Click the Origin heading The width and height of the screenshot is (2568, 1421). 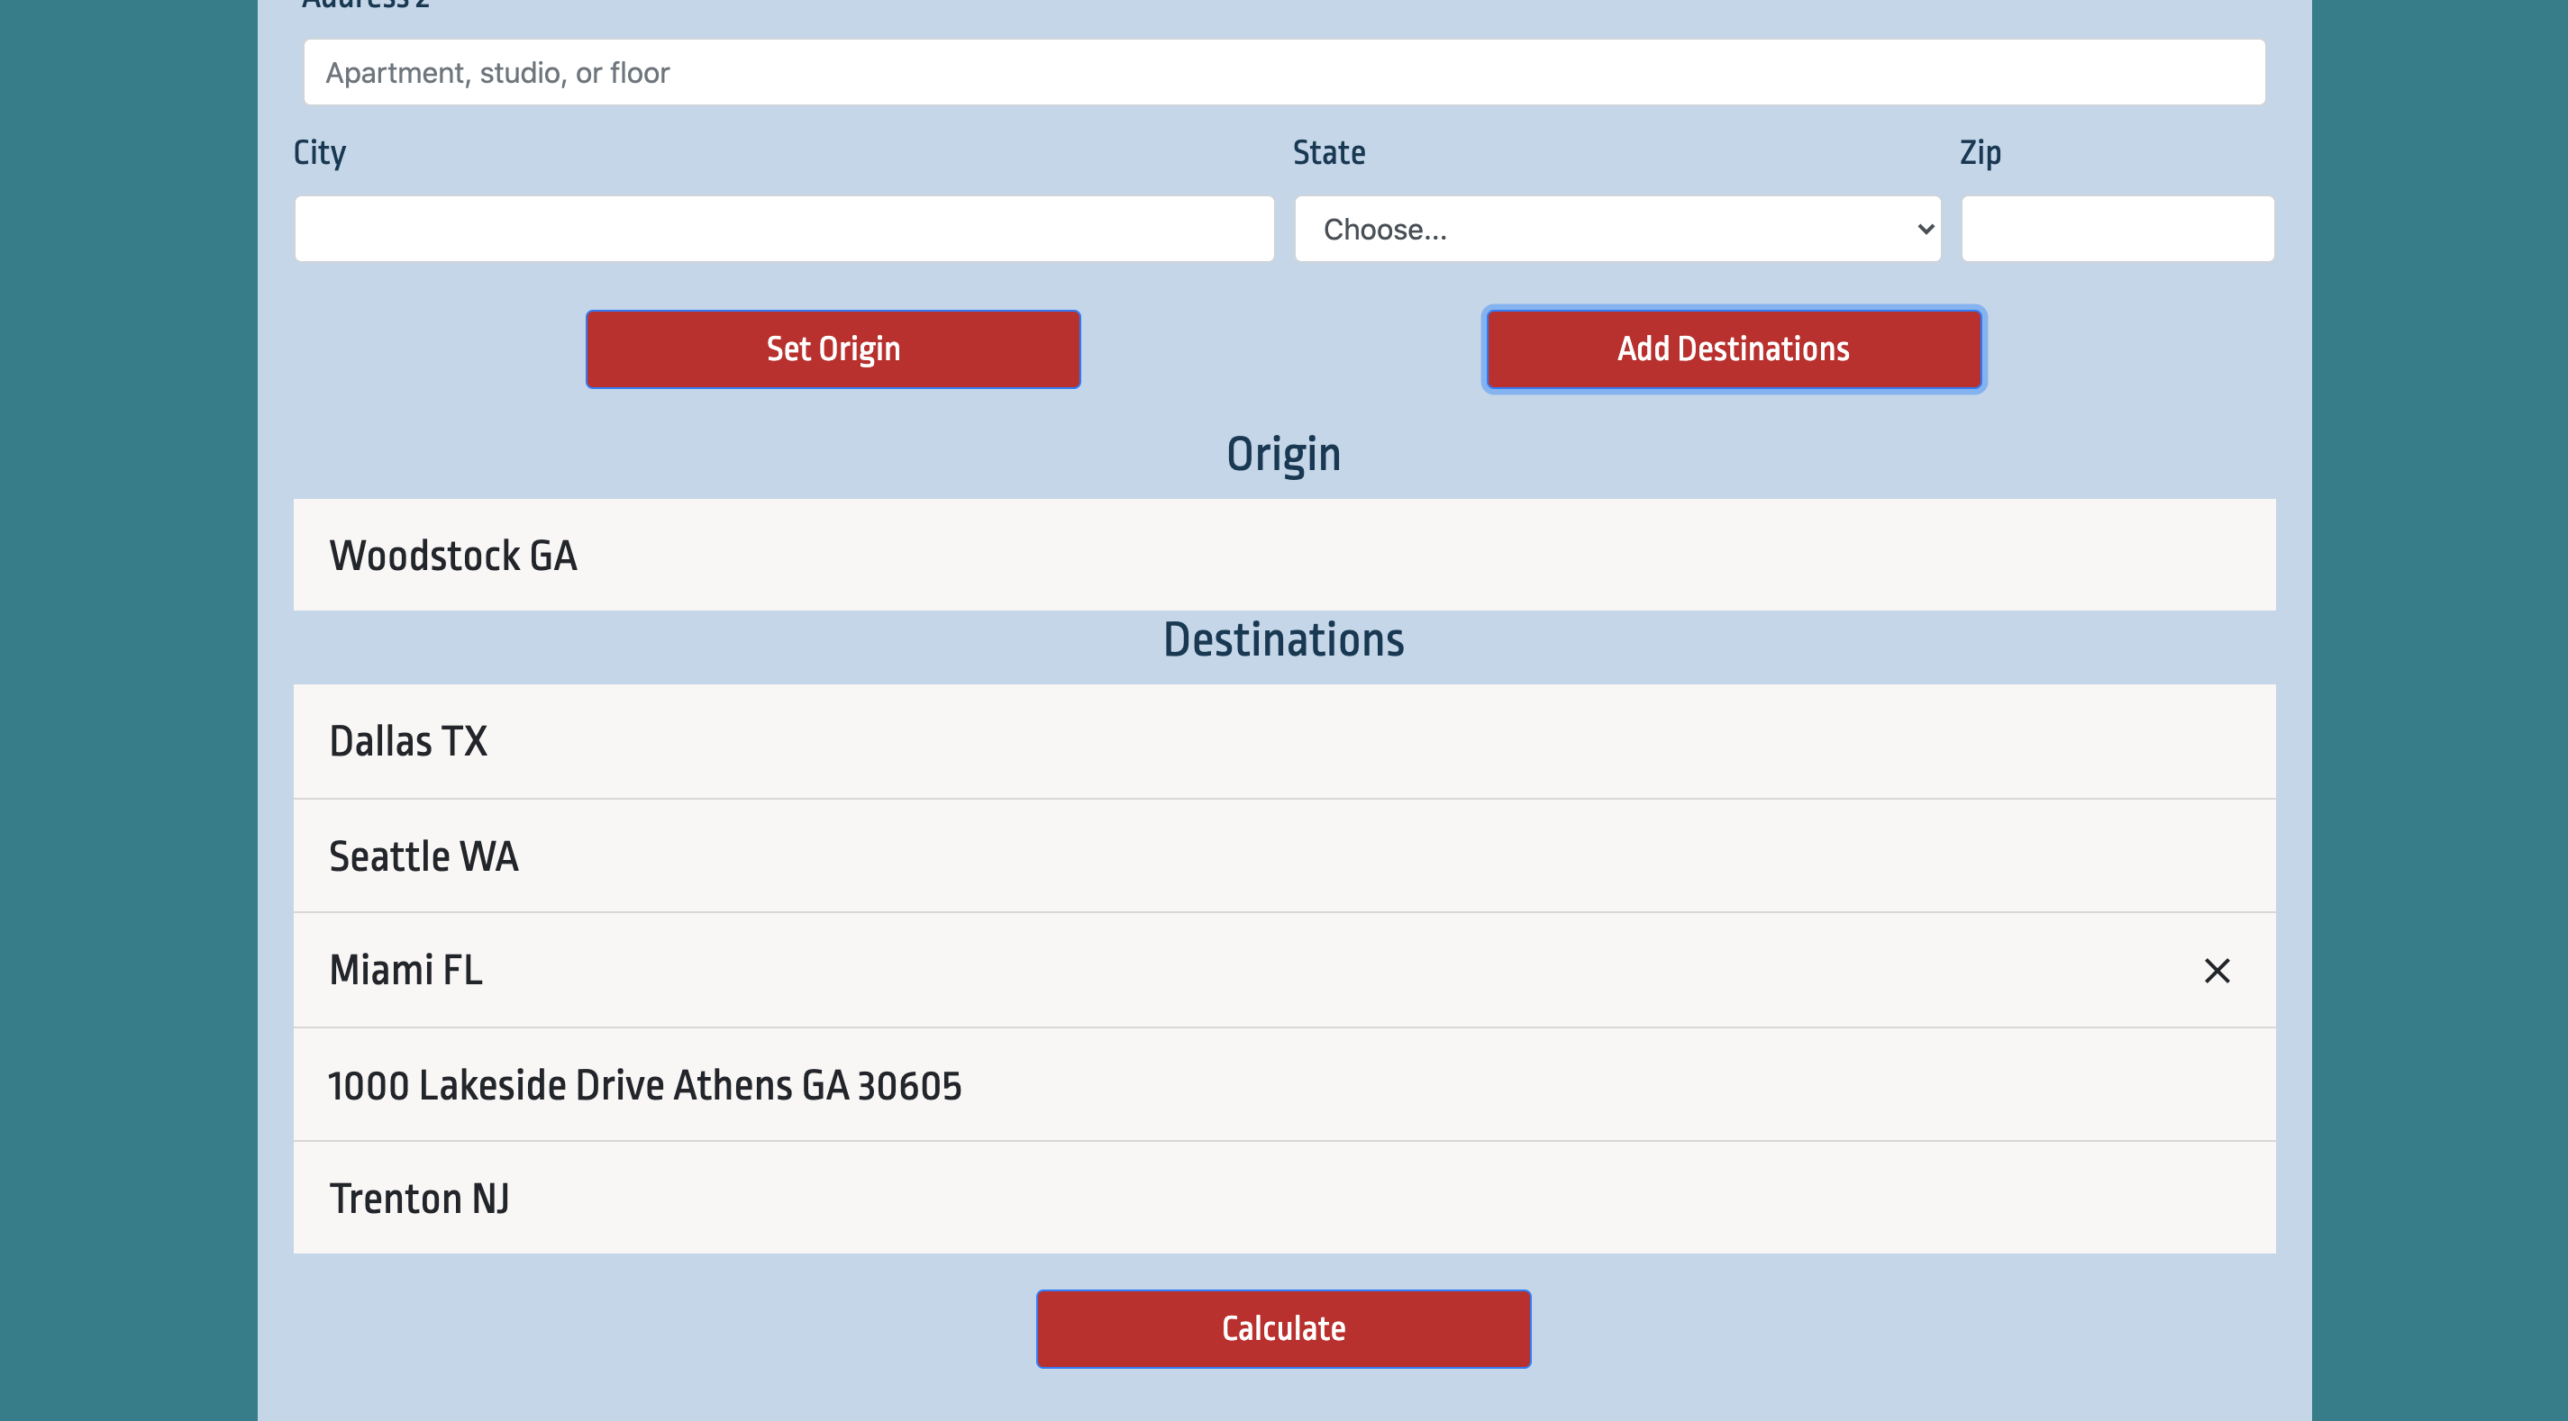point(1284,455)
